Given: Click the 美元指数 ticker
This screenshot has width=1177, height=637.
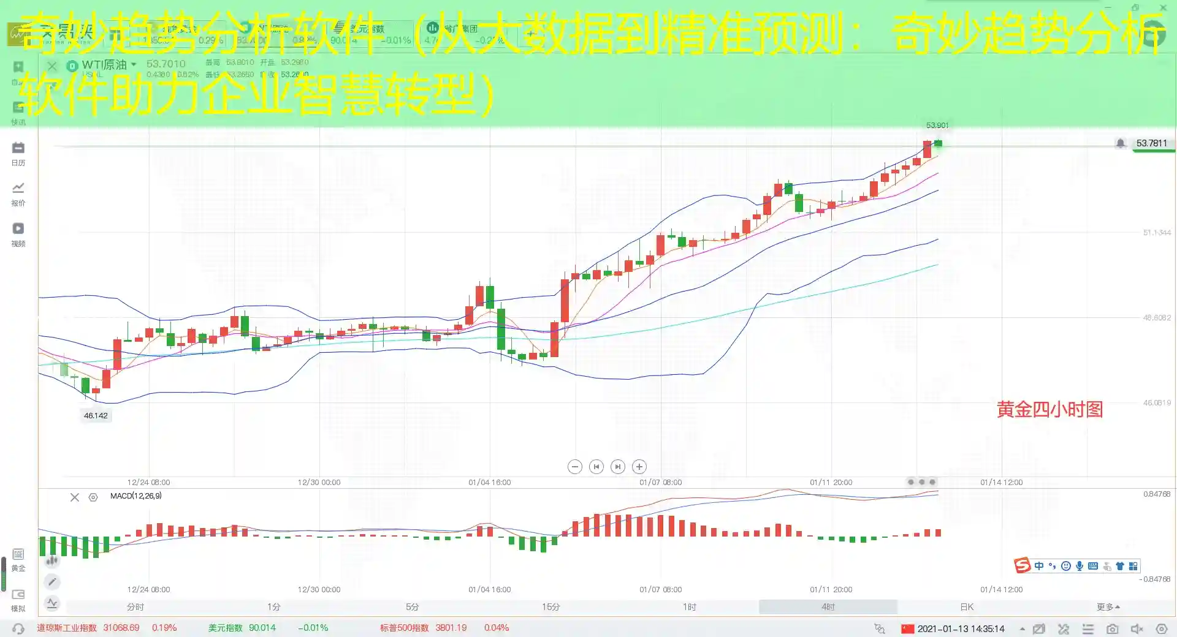Looking at the screenshot, I should (225, 628).
